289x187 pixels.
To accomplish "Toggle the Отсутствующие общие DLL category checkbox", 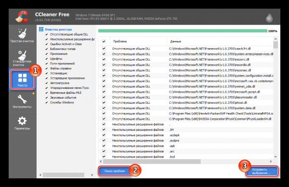I will pos(47,35).
